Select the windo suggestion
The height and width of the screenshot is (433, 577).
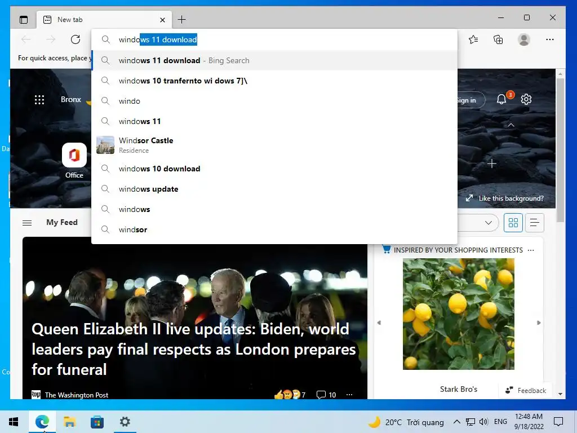274,101
